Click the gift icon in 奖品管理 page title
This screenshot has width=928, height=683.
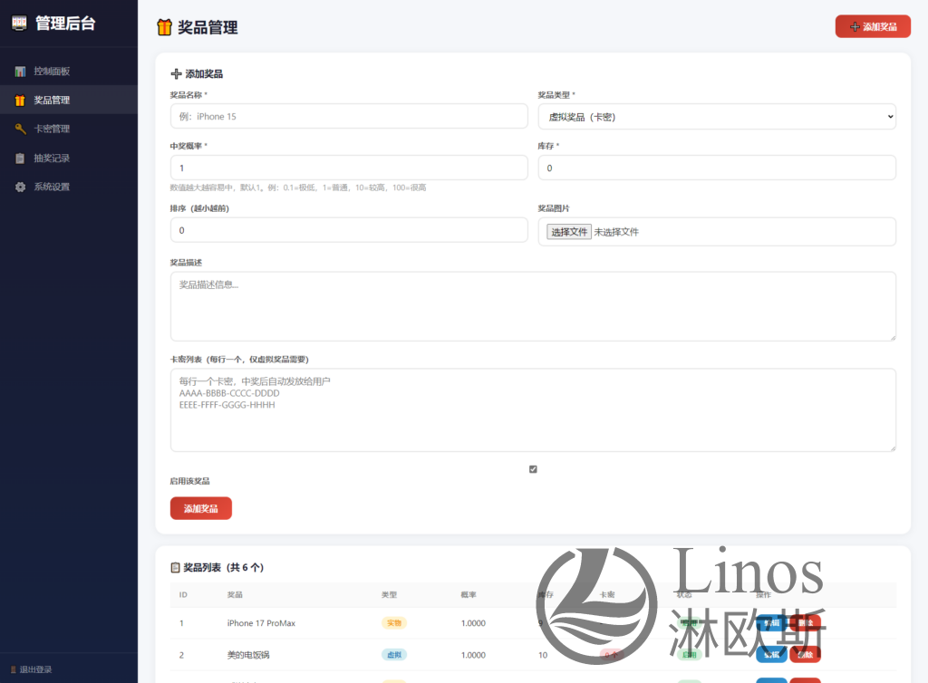click(x=165, y=27)
